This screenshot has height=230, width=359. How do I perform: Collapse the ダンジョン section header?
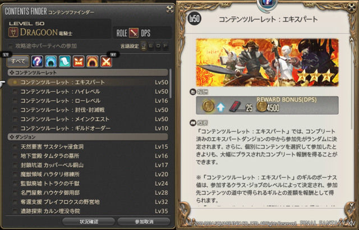pyautogui.click(x=88, y=137)
